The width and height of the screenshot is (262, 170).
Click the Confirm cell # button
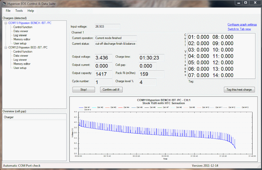coord(111,90)
